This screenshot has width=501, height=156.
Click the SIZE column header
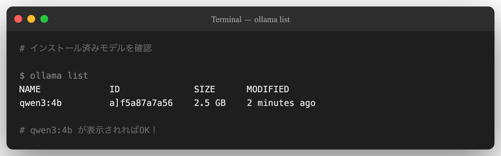click(x=204, y=89)
